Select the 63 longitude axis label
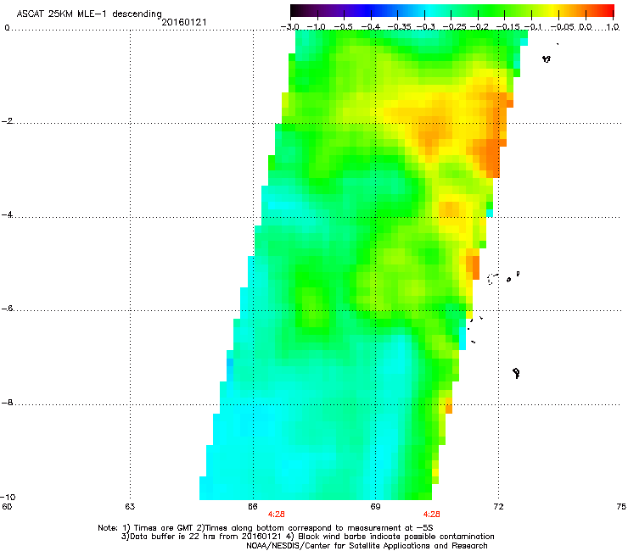This screenshot has width=628, height=551. [x=130, y=507]
